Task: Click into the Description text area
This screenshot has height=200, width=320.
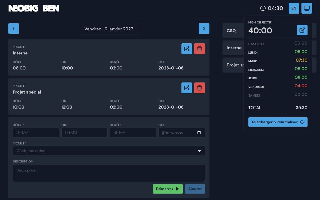Action: [109, 173]
